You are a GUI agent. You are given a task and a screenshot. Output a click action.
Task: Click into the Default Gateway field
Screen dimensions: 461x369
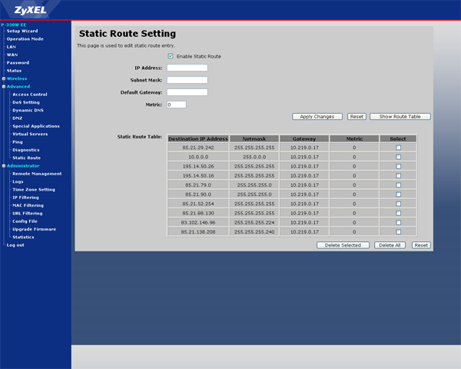pos(187,92)
